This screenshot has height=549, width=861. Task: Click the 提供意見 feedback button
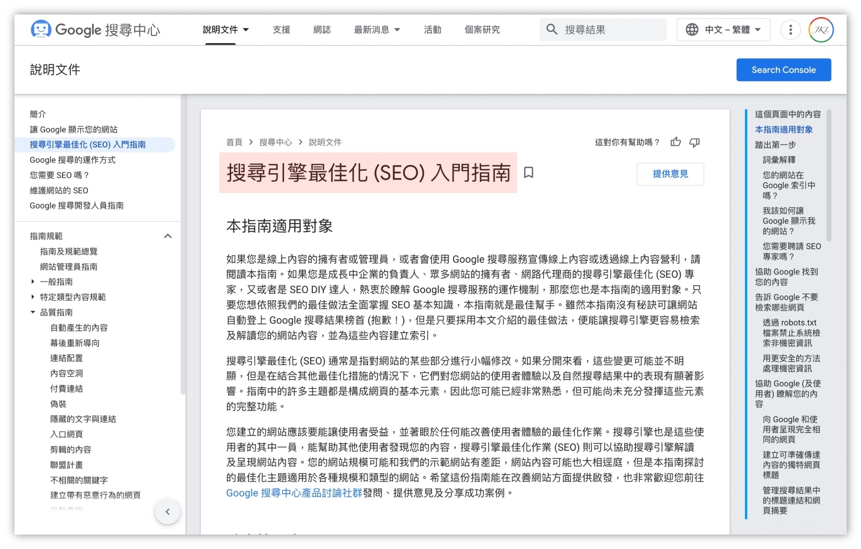click(670, 174)
